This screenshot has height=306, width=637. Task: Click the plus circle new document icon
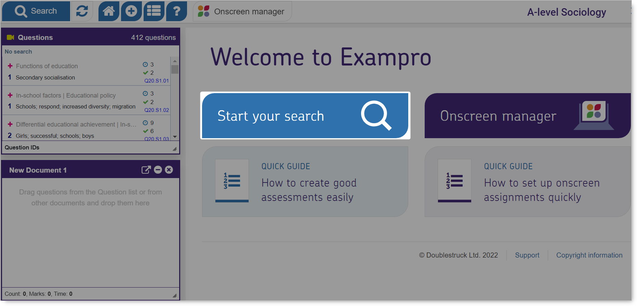131,11
